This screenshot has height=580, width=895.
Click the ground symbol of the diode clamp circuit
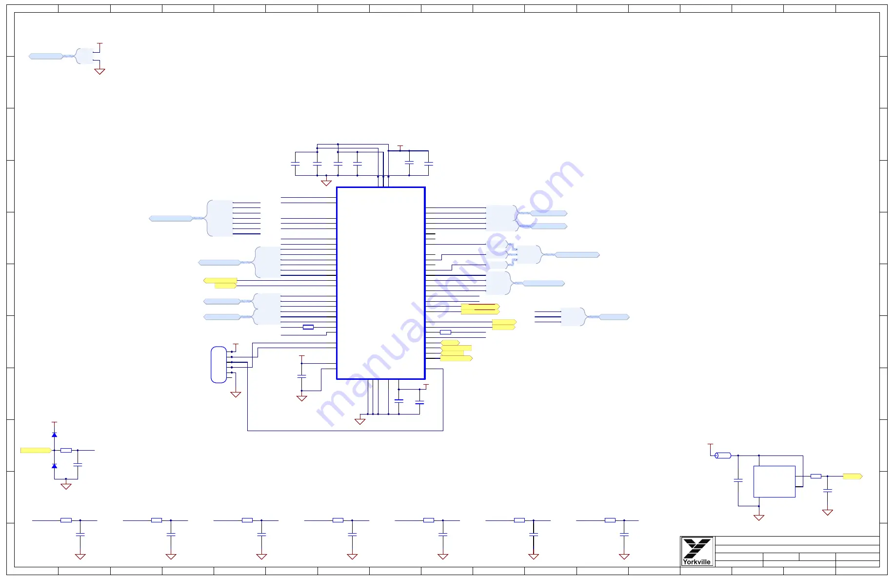click(66, 486)
